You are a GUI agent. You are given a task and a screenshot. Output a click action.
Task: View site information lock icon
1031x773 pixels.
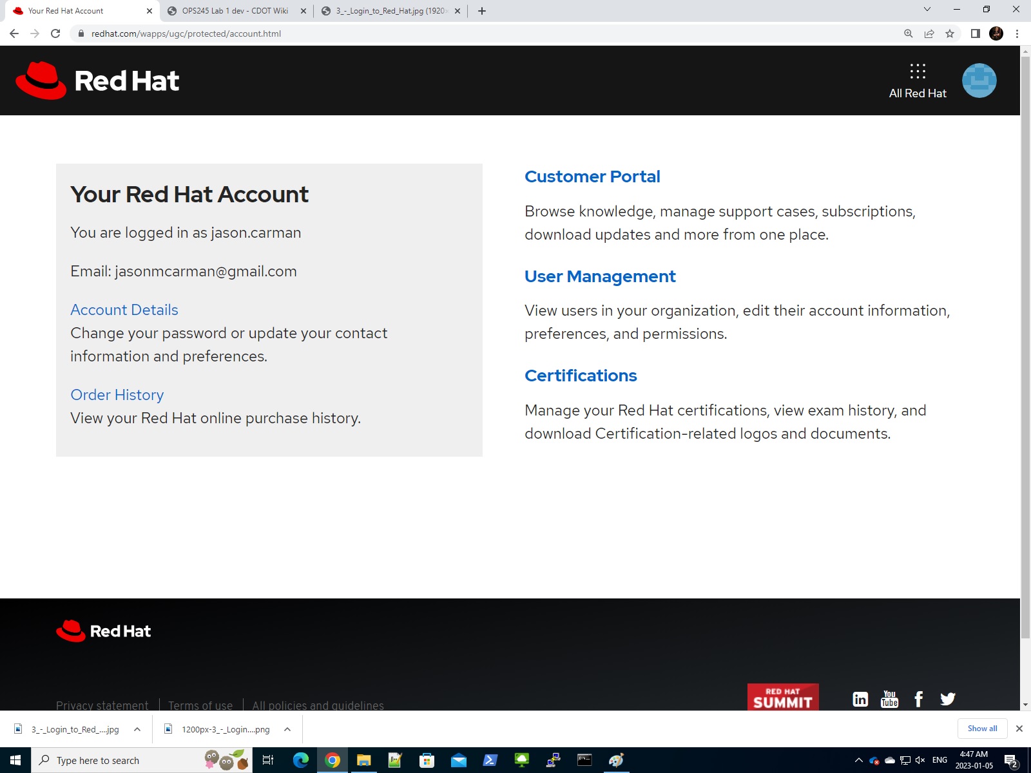pos(81,33)
